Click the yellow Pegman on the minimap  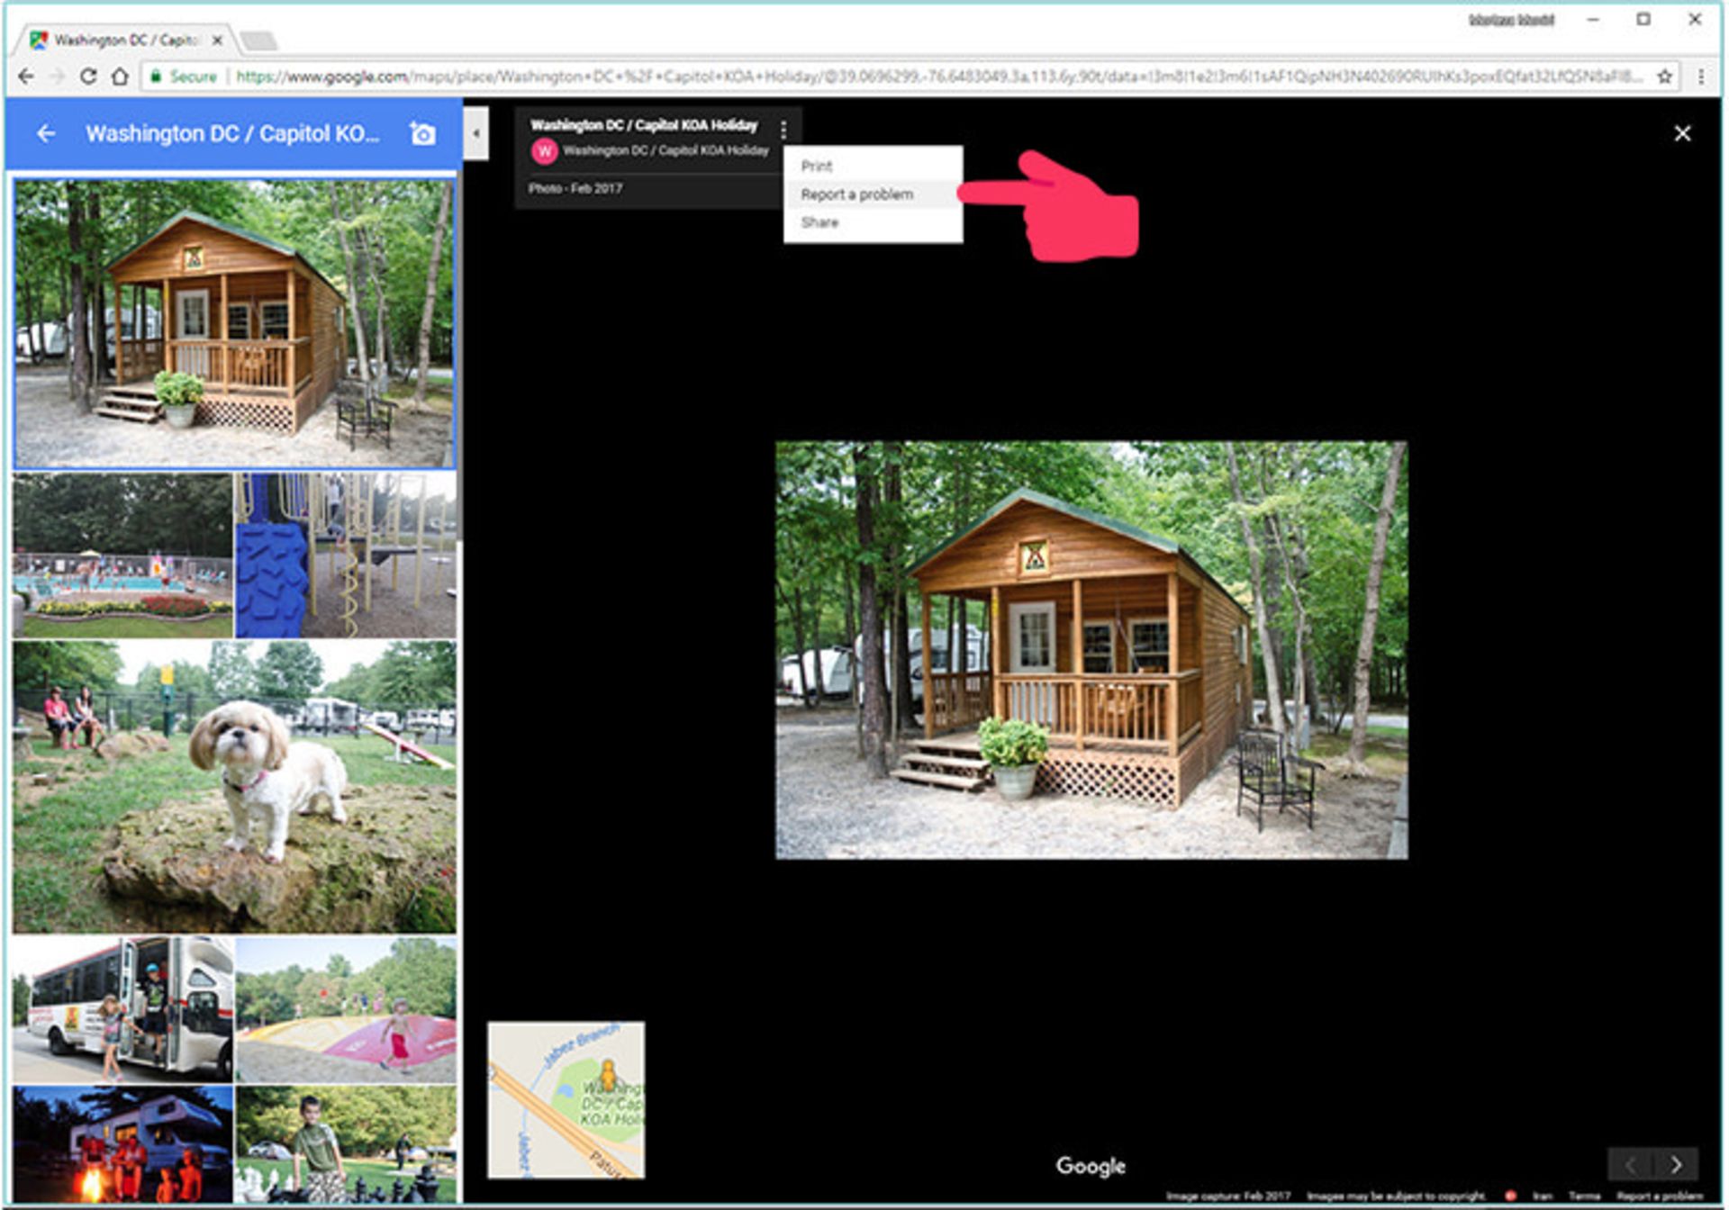click(x=609, y=1076)
